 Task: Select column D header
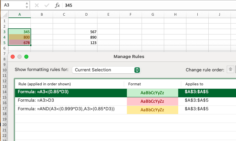(x=86, y=15)
